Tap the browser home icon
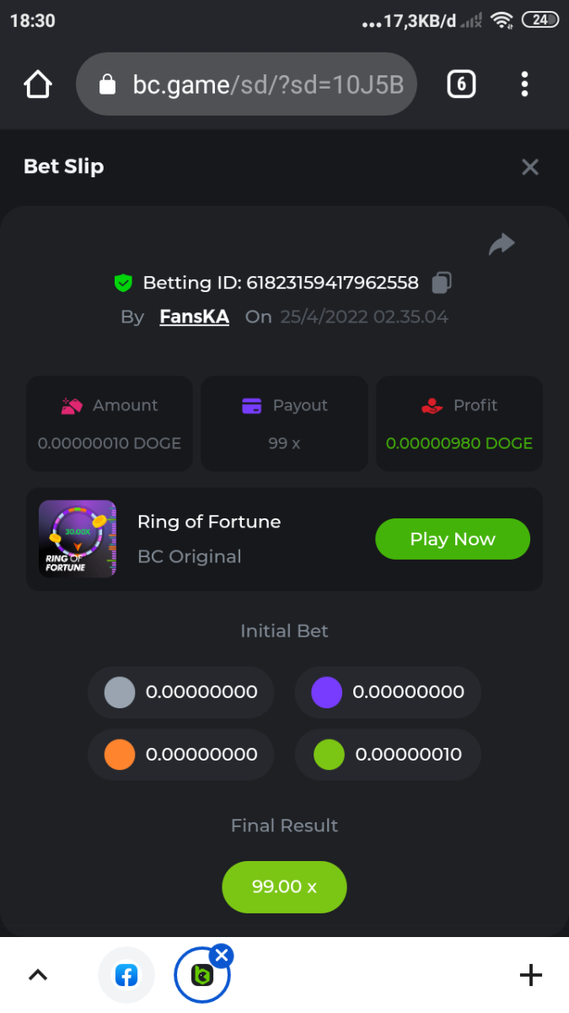The image size is (569, 1013). pos(38,84)
